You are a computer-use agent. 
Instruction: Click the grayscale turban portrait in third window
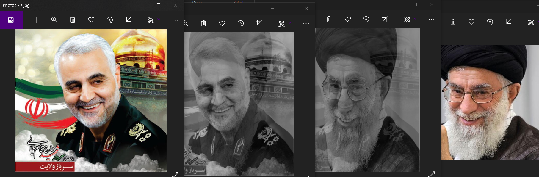[367, 100]
